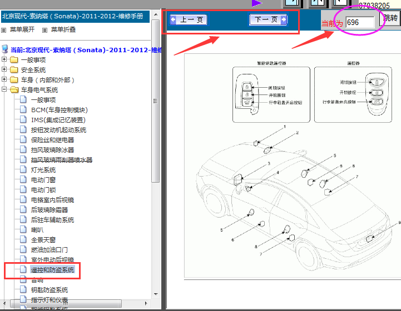The image size is (401, 311).
Task: Open 后驻车辅助系统 page
Action: pyautogui.click(x=52, y=220)
